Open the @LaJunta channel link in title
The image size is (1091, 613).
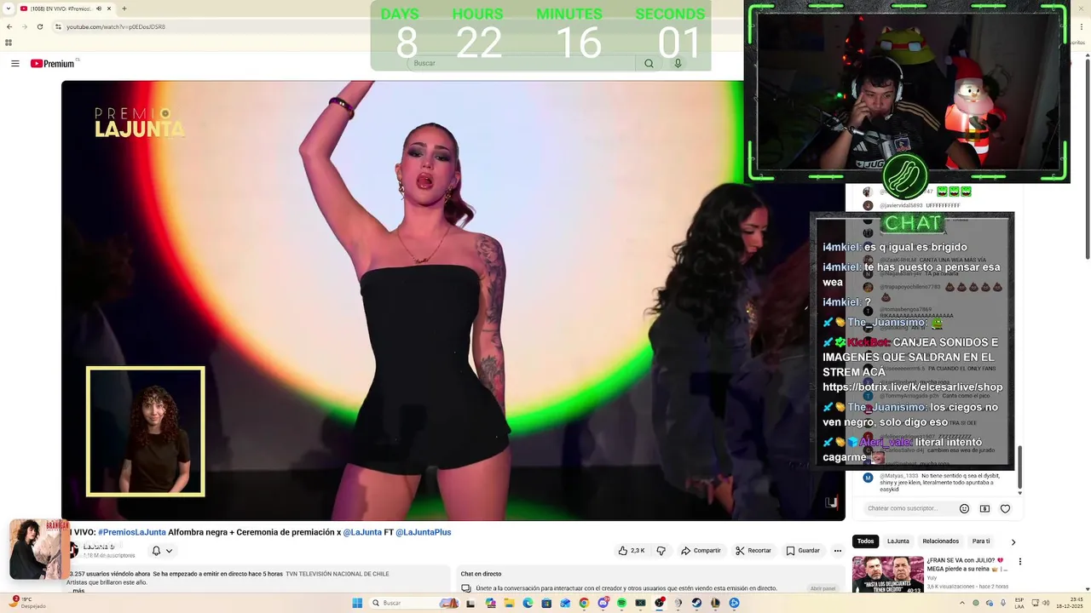362,532
